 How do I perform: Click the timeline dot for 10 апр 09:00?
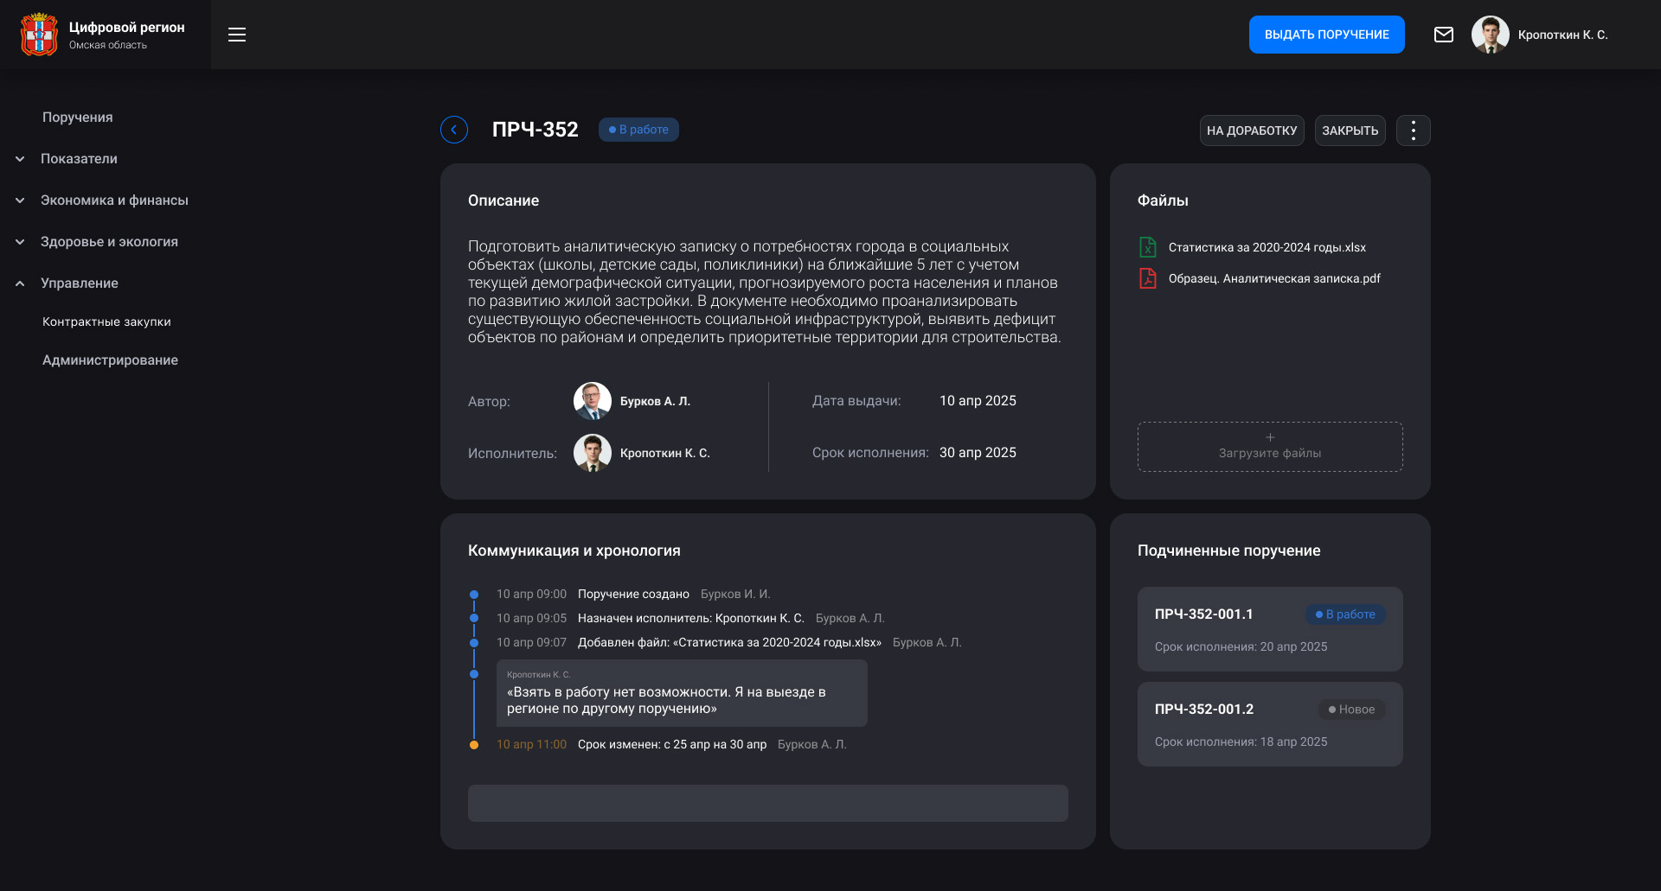pos(474,595)
